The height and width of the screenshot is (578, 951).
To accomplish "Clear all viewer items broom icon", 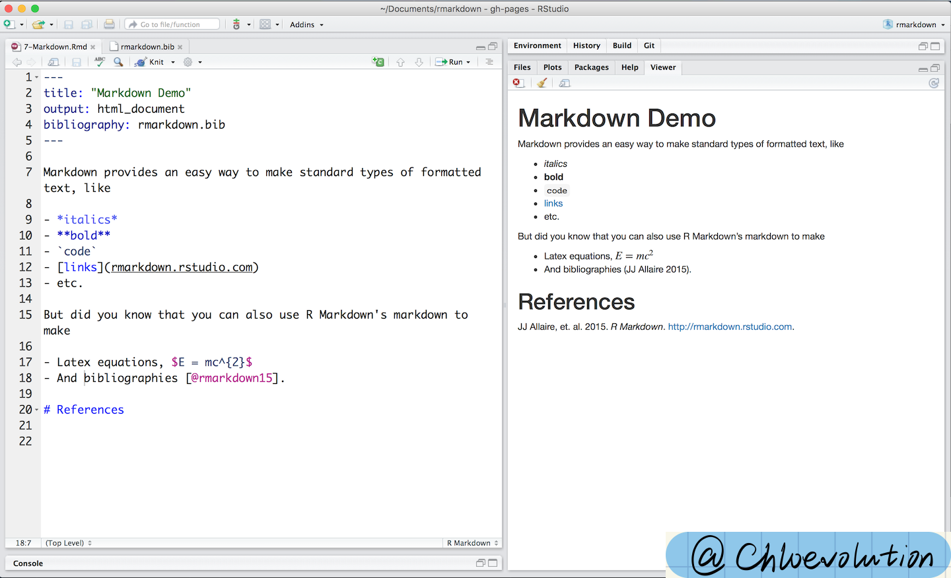I will [x=542, y=83].
